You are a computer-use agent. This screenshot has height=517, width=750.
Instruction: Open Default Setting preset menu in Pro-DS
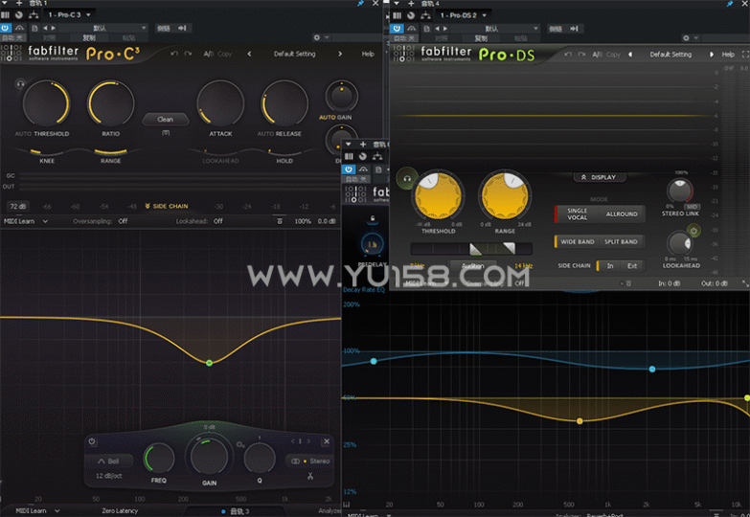pyautogui.click(x=670, y=55)
